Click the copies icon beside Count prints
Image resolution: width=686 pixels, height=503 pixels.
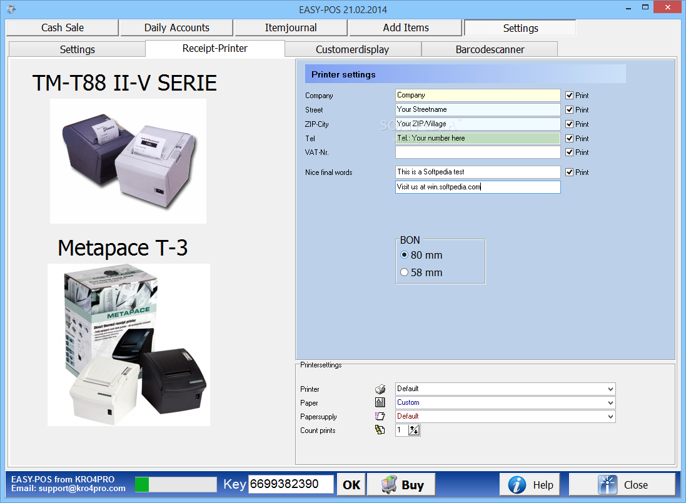(380, 430)
